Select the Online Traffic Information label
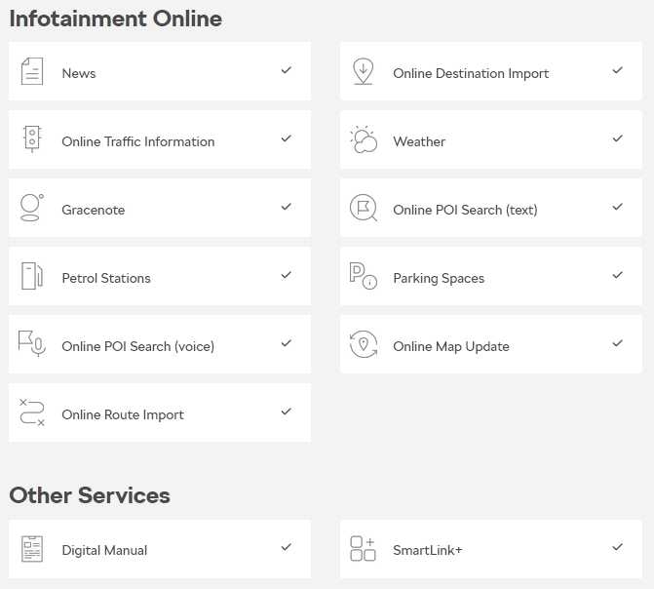This screenshot has height=589, width=654. 138,142
